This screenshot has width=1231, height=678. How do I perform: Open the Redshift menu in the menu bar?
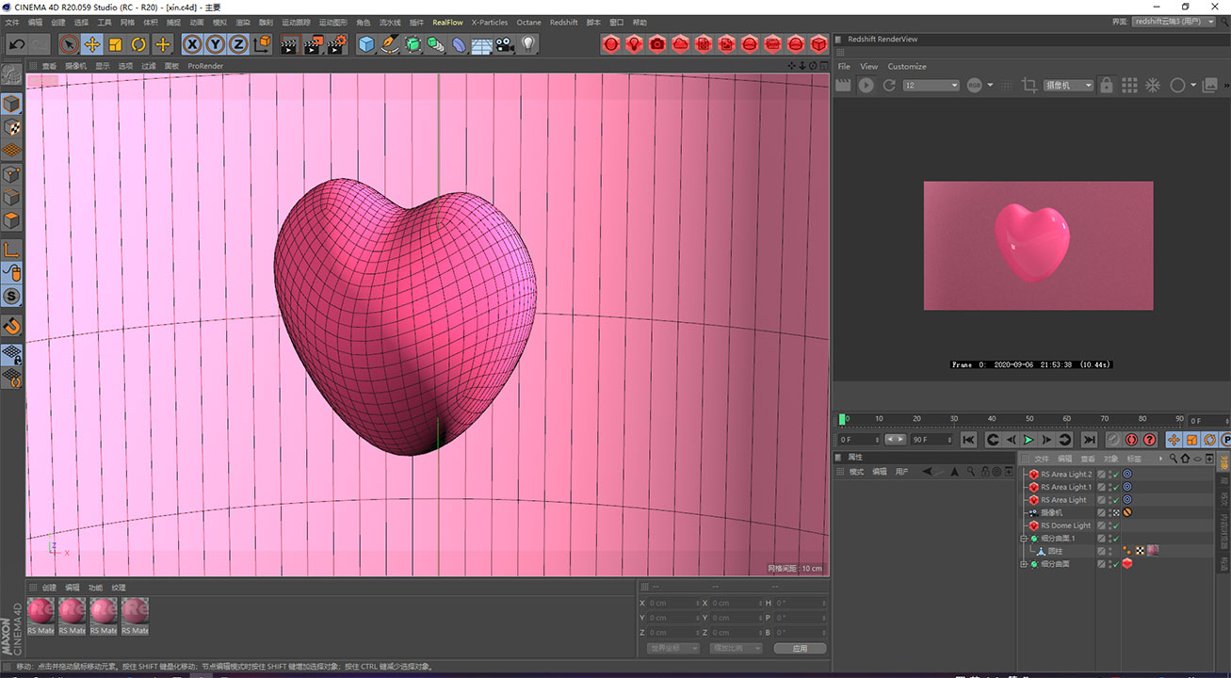coord(563,22)
